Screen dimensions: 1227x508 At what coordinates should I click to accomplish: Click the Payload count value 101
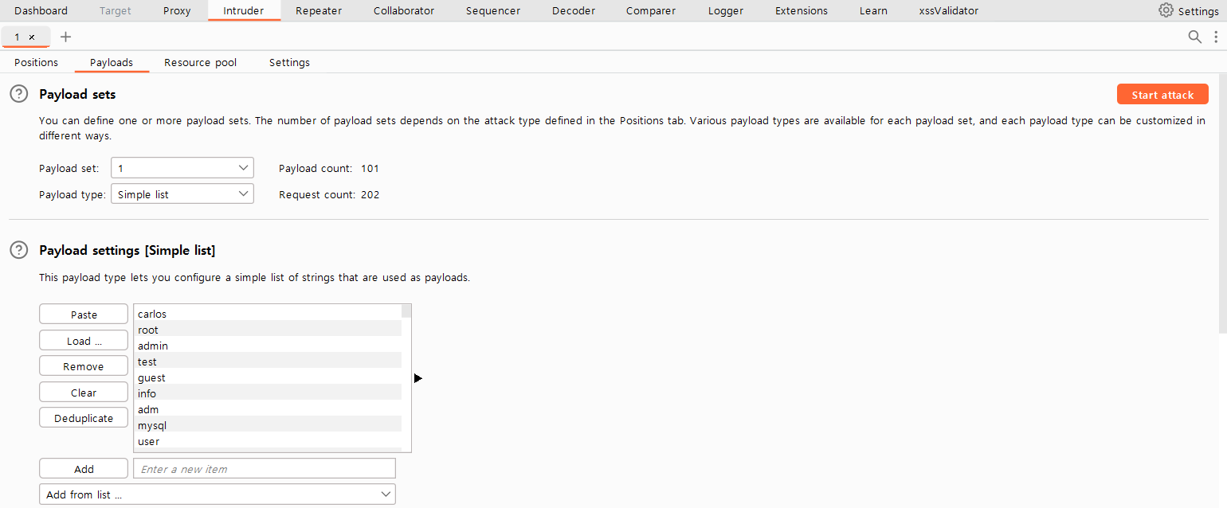pos(370,168)
